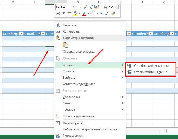Open the Таблица submenu
Screen dimensions: 178x139
click(90, 110)
